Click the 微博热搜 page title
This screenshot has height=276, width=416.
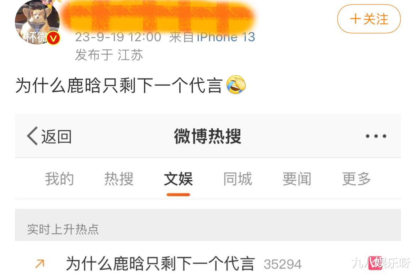point(208,136)
